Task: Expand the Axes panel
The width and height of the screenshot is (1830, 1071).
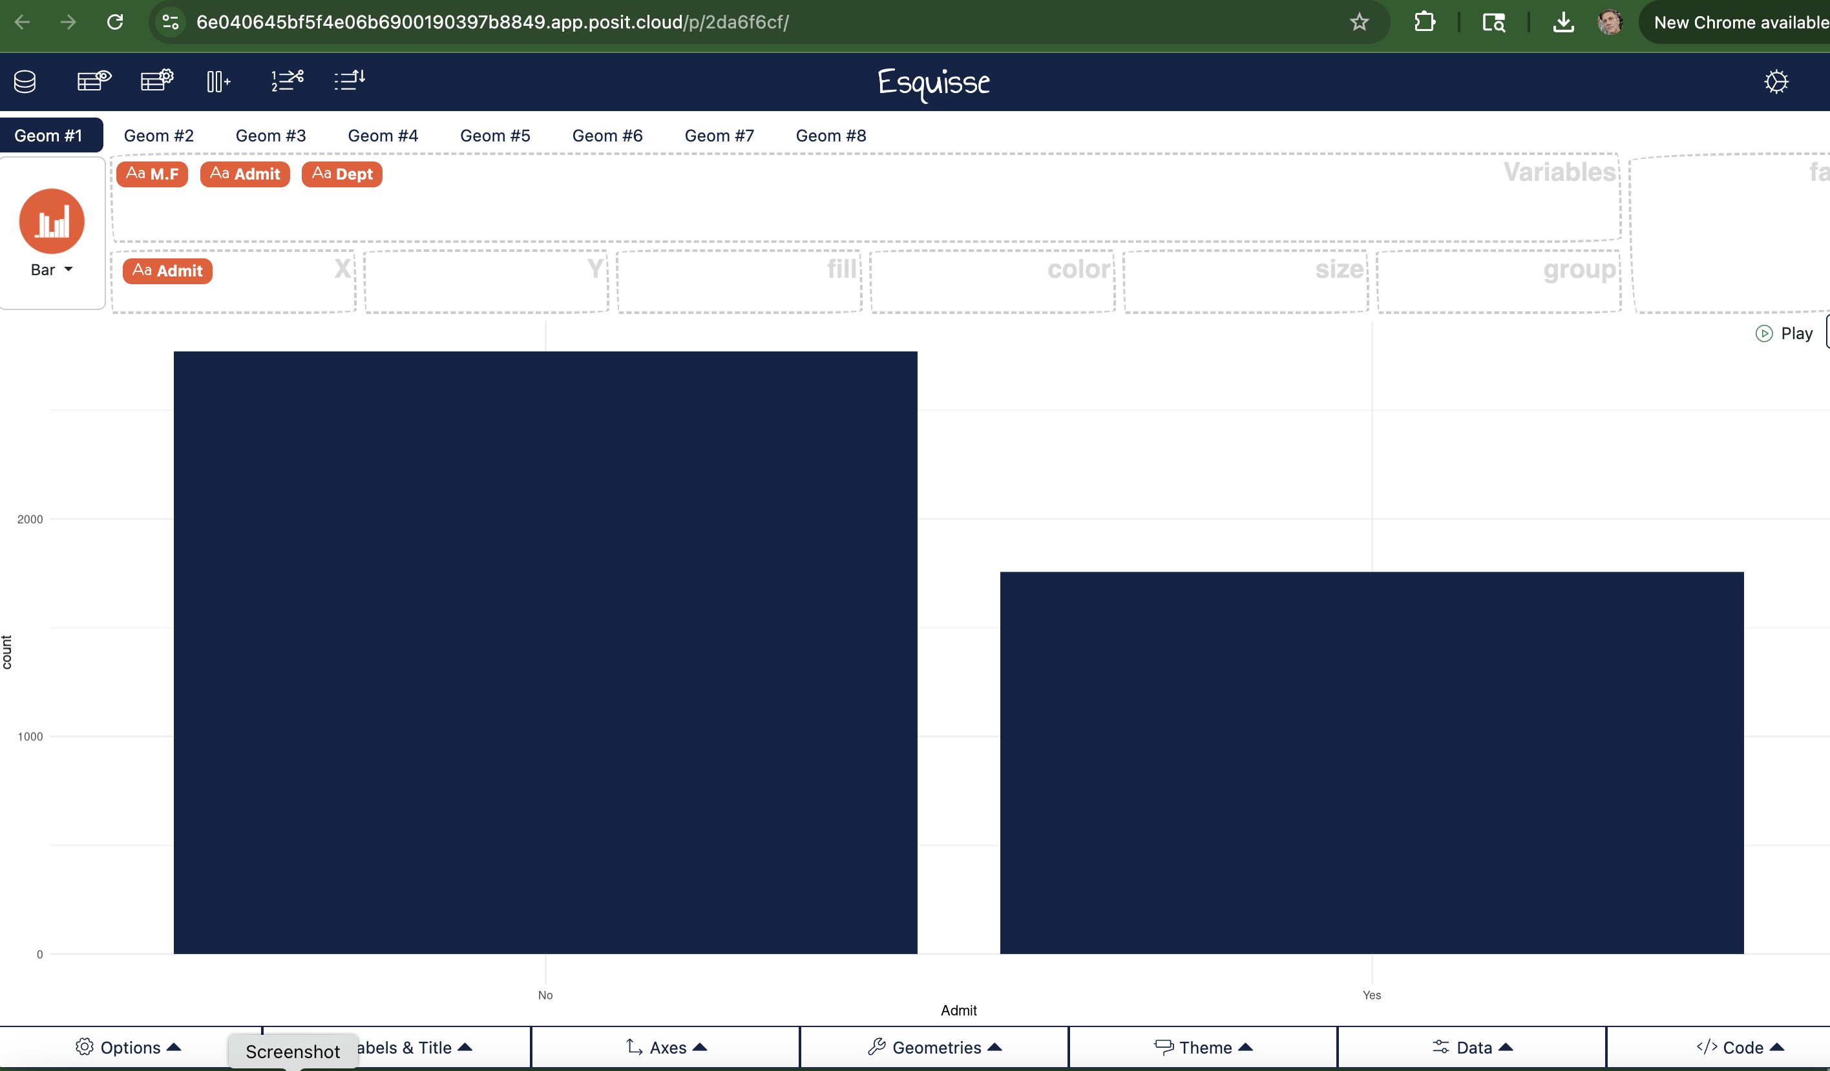Action: (666, 1047)
